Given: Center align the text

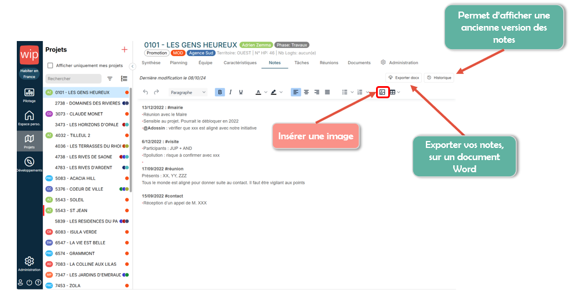Looking at the screenshot, I should (307, 92).
